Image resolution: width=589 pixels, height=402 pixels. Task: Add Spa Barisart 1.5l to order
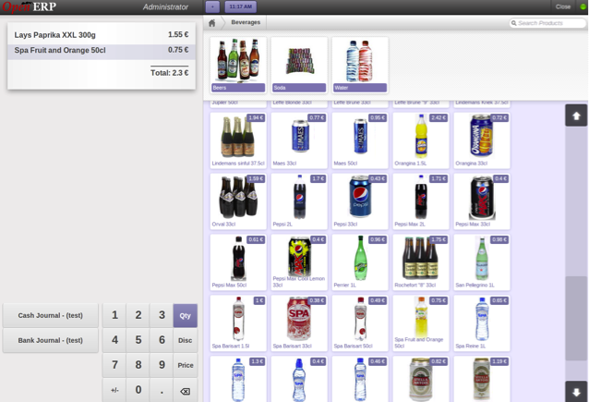[x=238, y=323]
